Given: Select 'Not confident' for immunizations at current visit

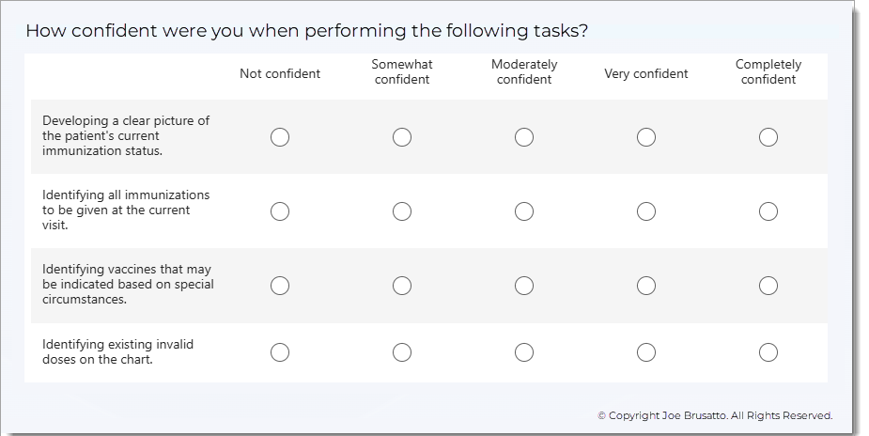Looking at the screenshot, I should point(280,210).
